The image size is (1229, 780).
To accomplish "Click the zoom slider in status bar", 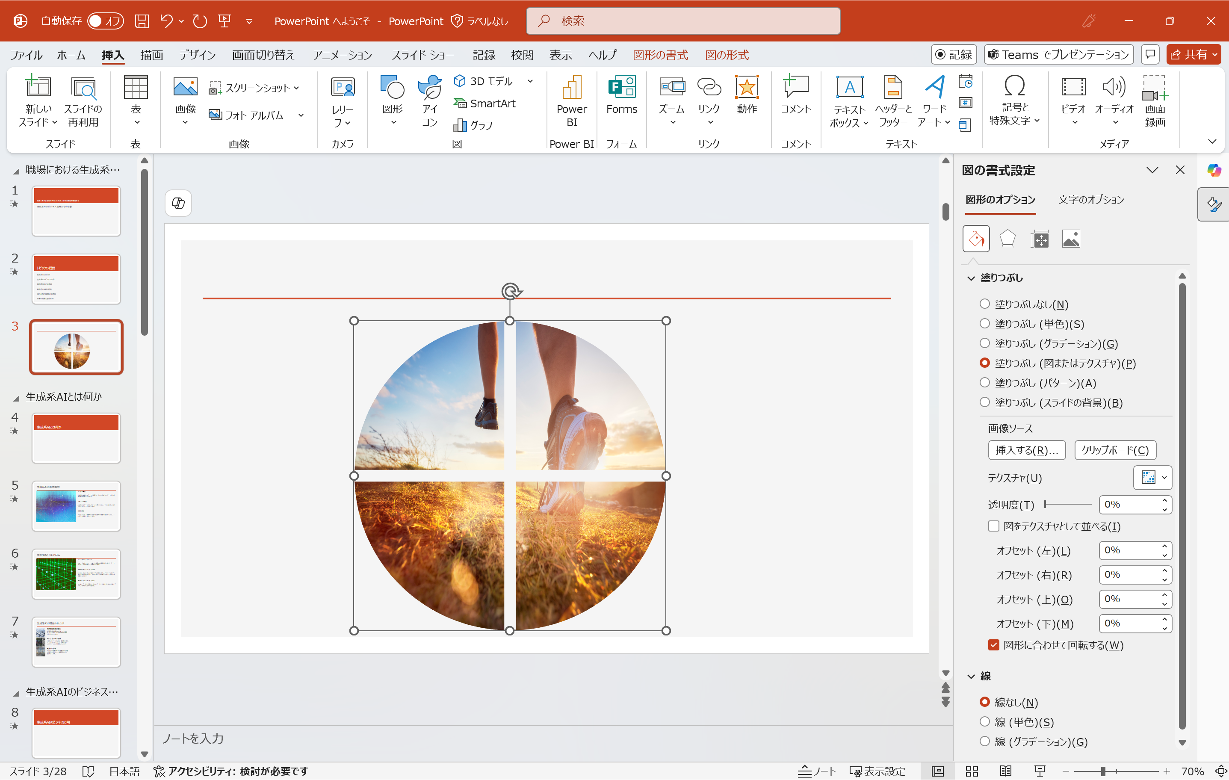I will (x=1116, y=771).
